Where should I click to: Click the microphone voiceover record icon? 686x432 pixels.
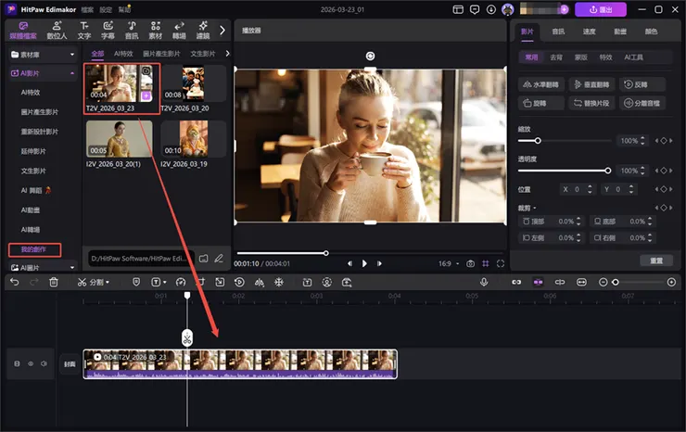tap(484, 282)
